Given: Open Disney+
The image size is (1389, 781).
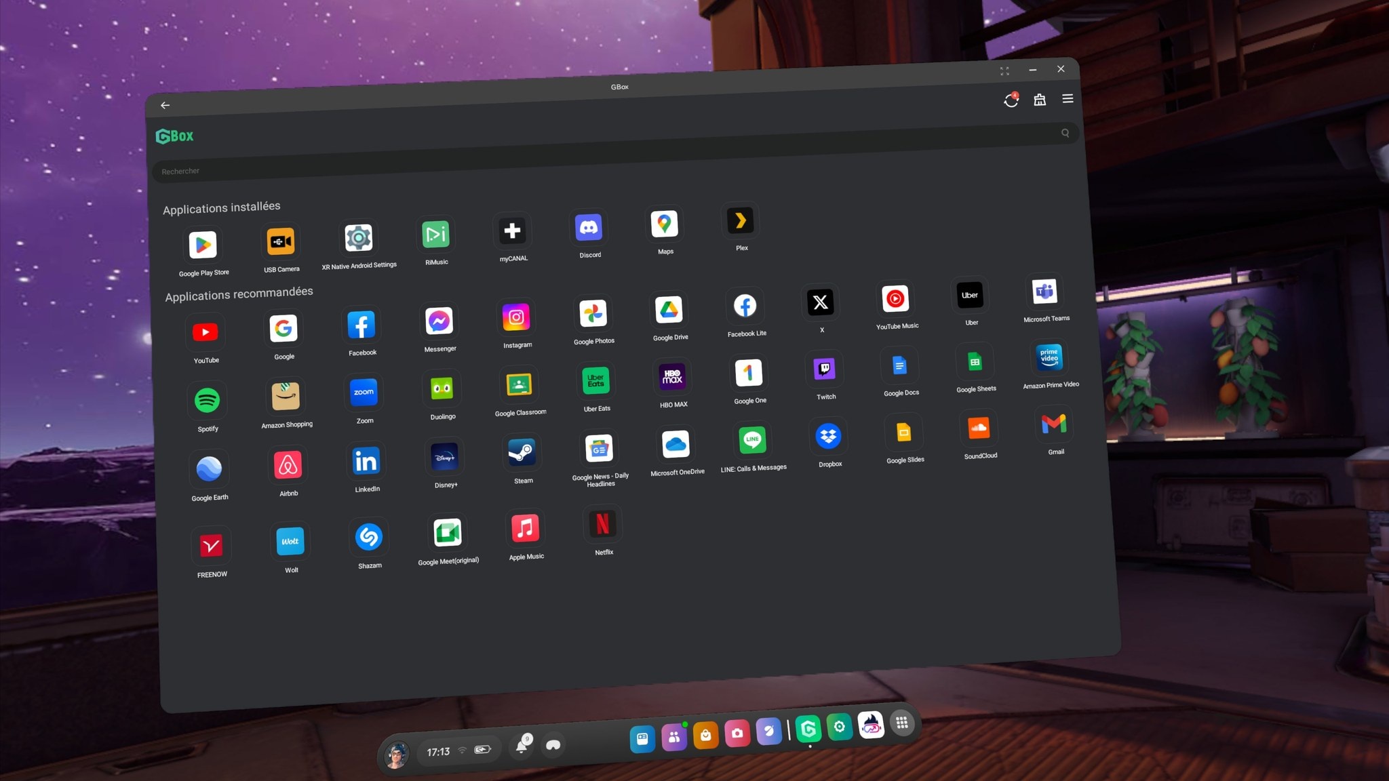Looking at the screenshot, I should coord(444,457).
